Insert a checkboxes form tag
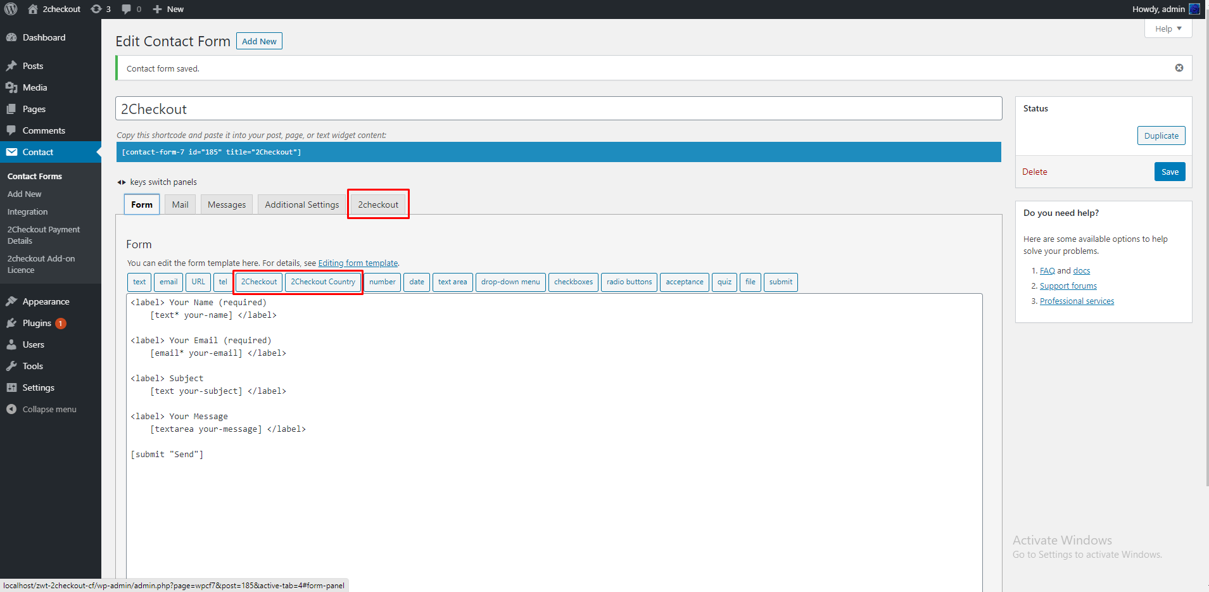Screen dimensions: 1209x592 573,282
